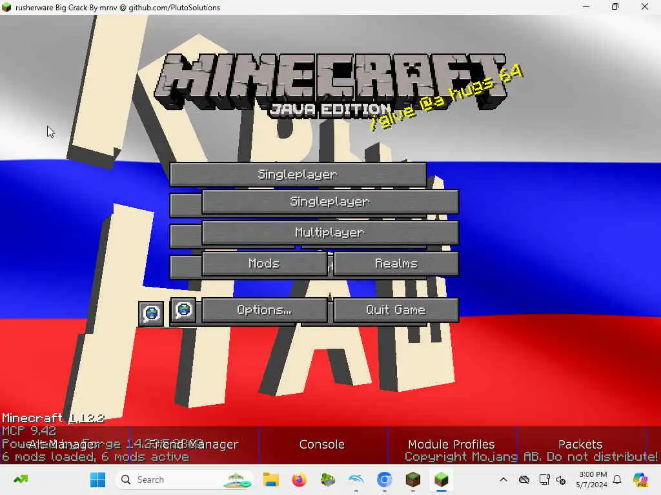Viewport: 661px width, 495px height.
Task: Click the Minecraft Java Edition logo
Action: tap(330, 84)
